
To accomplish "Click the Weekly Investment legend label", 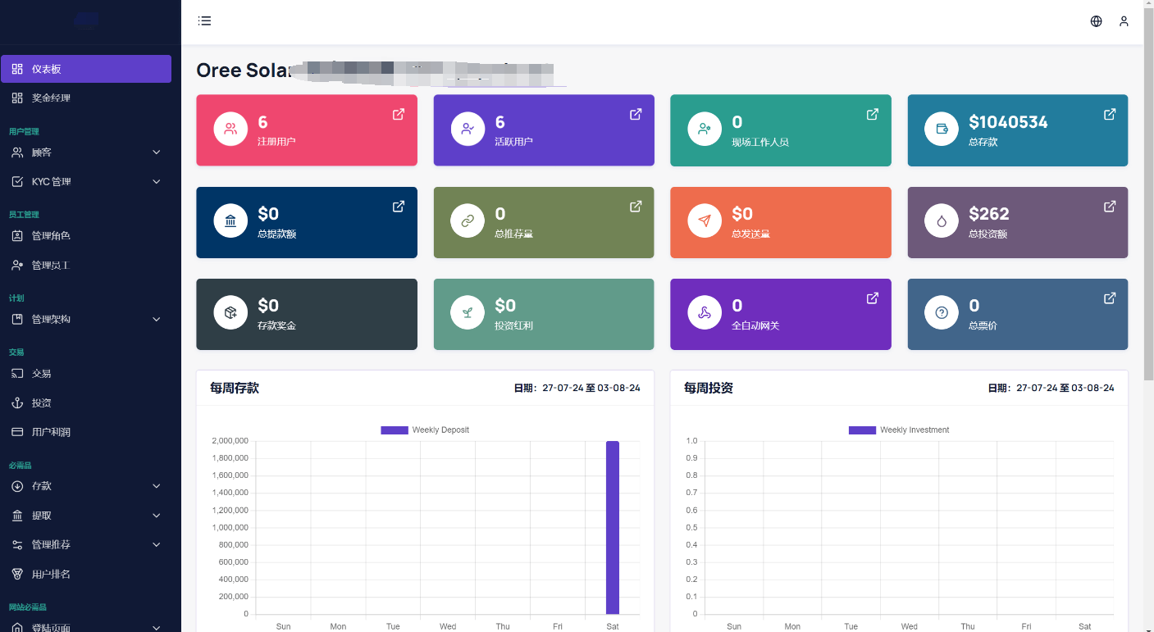I will 915,430.
